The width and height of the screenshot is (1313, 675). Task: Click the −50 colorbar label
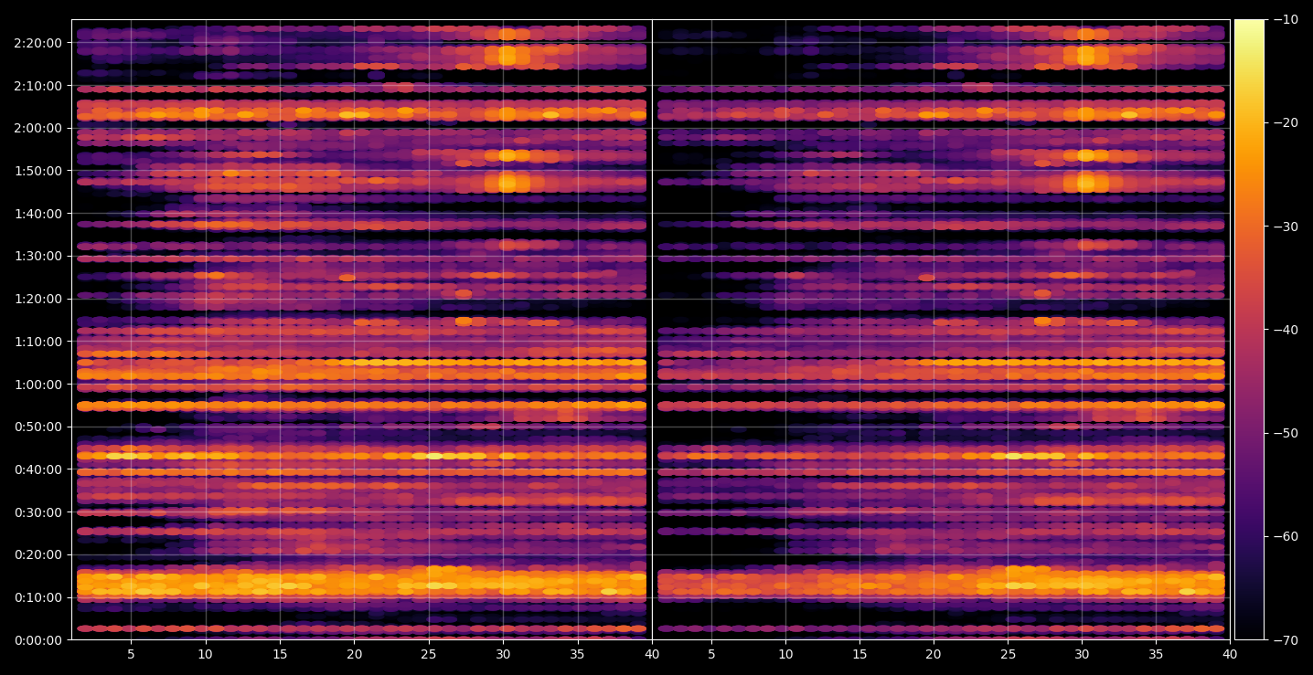coord(1285,433)
